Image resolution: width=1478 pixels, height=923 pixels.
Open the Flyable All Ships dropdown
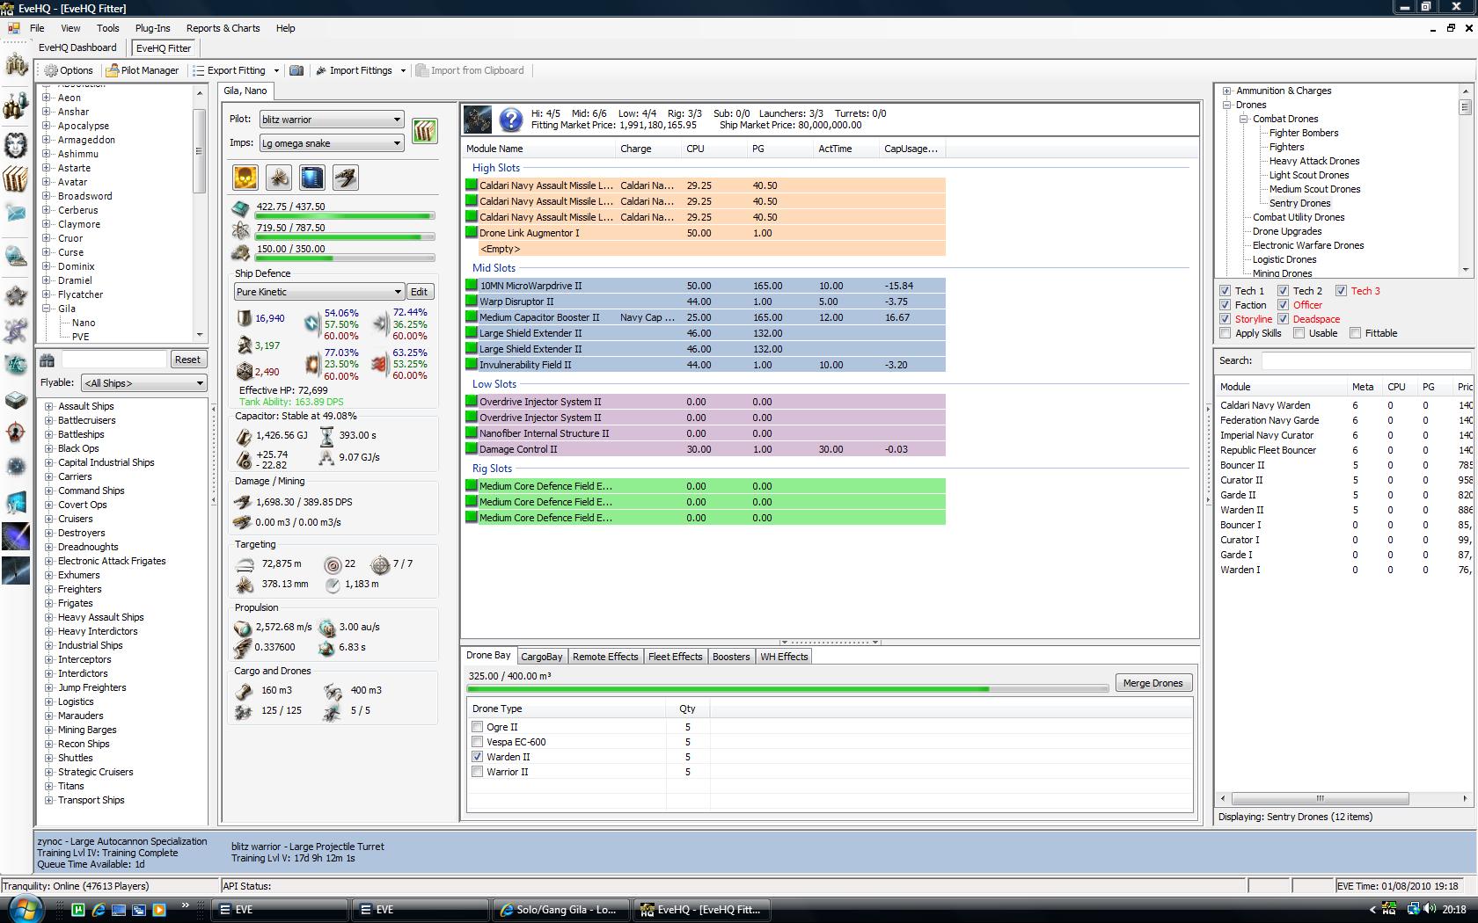tap(143, 383)
